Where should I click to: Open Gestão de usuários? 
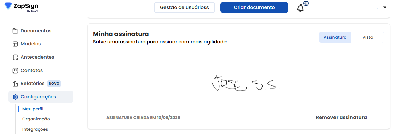coord(184,7)
